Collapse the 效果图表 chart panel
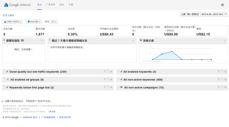The image size is (229, 127). click(x=224, y=40)
